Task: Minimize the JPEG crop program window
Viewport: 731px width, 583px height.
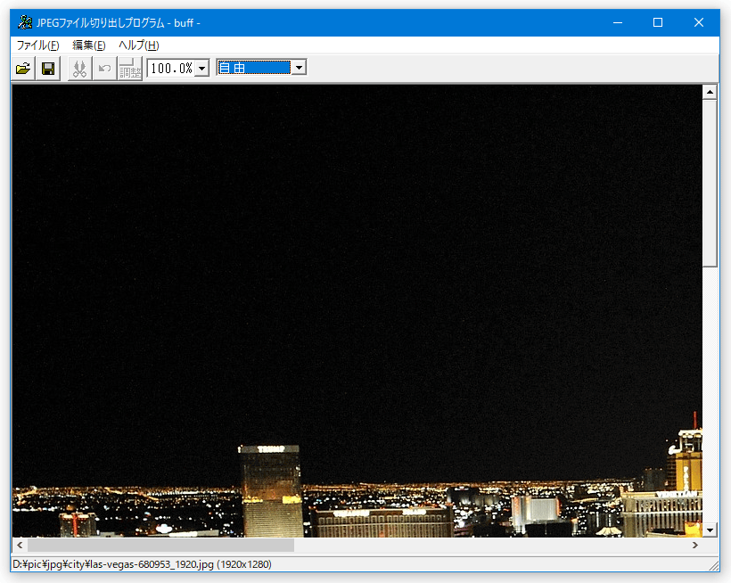Action: click(618, 22)
